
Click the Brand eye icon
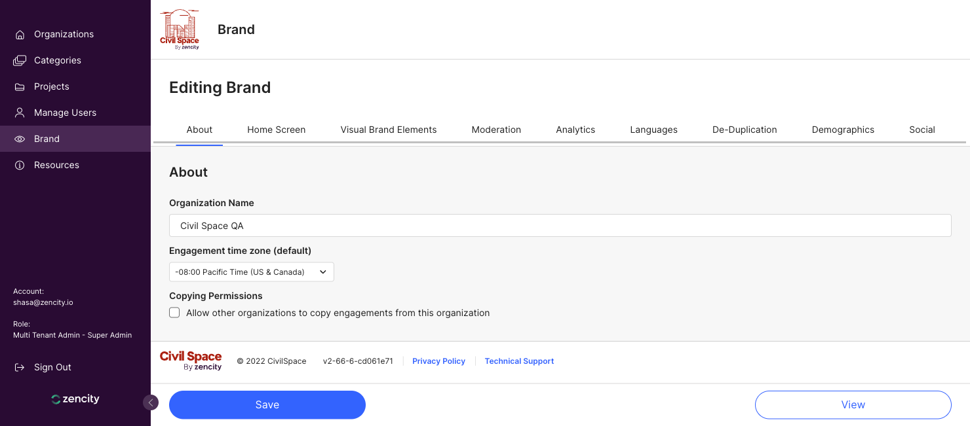click(x=20, y=139)
